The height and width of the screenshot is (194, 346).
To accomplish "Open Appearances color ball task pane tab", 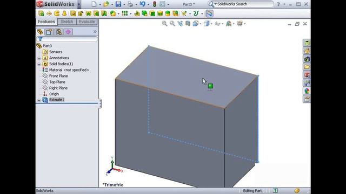I will (307, 91).
